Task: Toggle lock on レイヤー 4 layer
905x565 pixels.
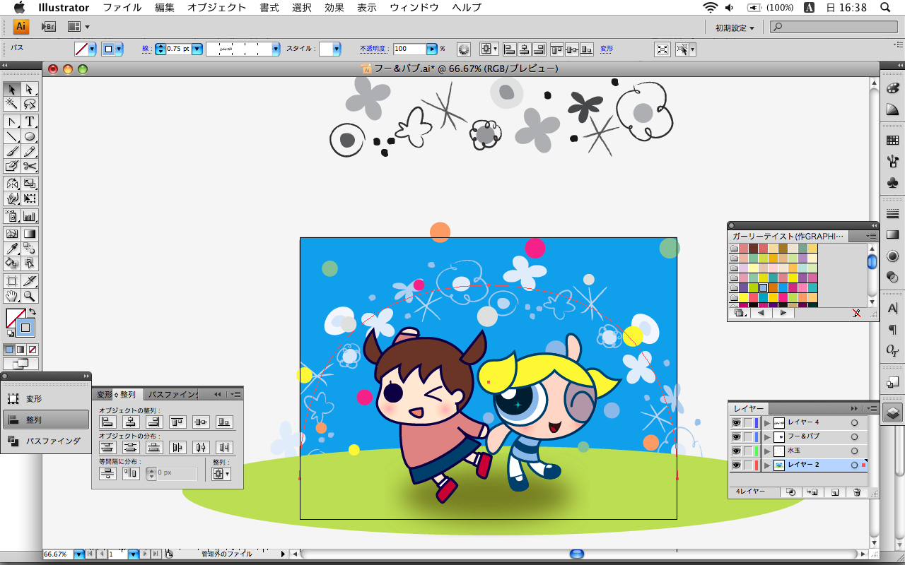Action: [748, 422]
